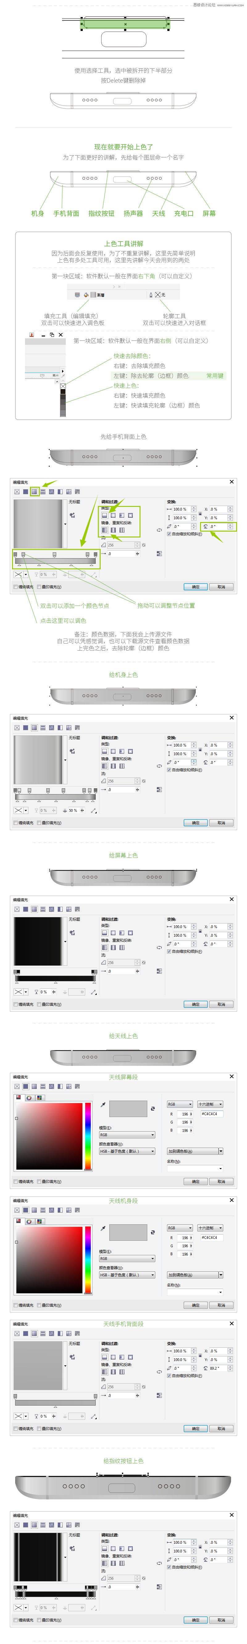247x1644 pixels.
Task: Click hue slider strip in 天线屏幕段 dialog
Action: tap(89, 1137)
